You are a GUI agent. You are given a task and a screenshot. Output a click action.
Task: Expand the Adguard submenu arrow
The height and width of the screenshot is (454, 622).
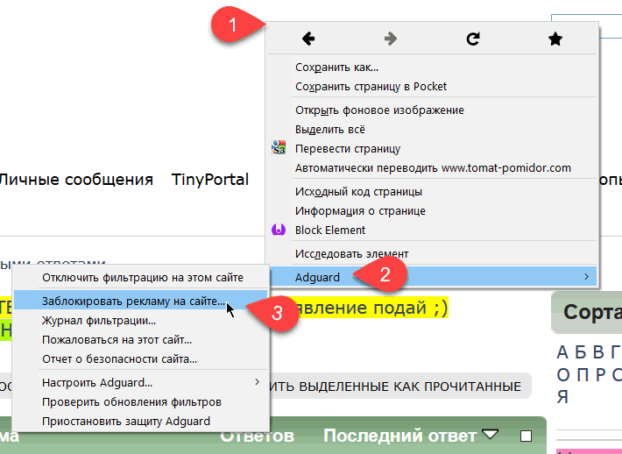587,277
